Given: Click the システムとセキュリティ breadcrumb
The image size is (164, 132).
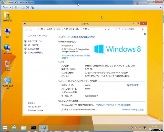Looking at the screenshot, I should click(72, 29).
